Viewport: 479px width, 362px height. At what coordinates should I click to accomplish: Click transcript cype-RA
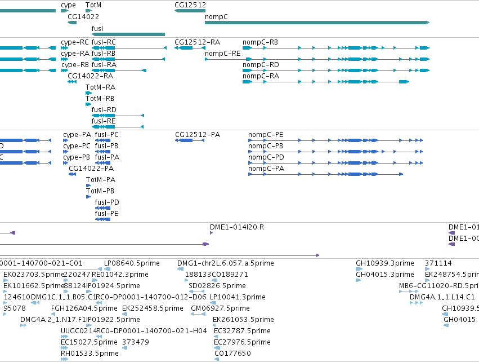(x=64, y=59)
